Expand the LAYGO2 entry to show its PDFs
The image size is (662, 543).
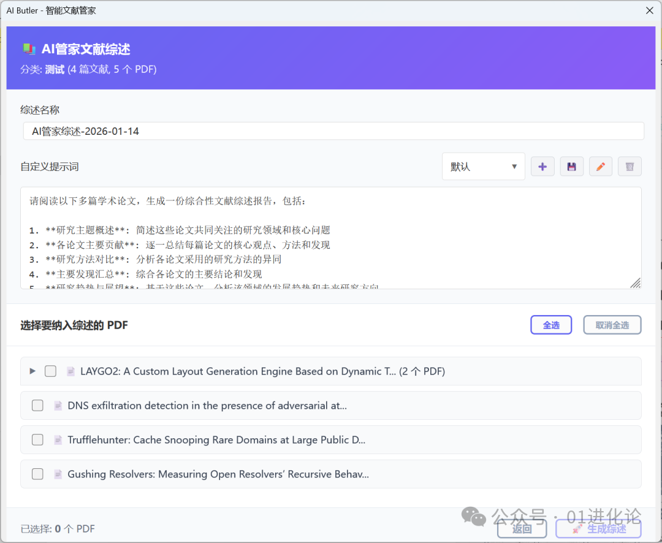[32, 371]
